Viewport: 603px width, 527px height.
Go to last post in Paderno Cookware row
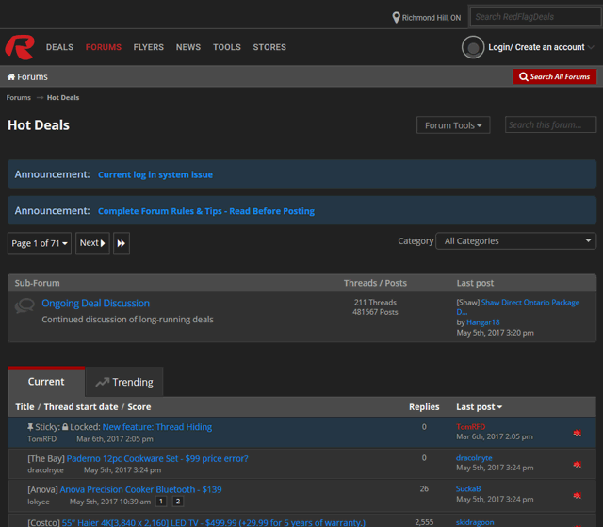[577, 464]
